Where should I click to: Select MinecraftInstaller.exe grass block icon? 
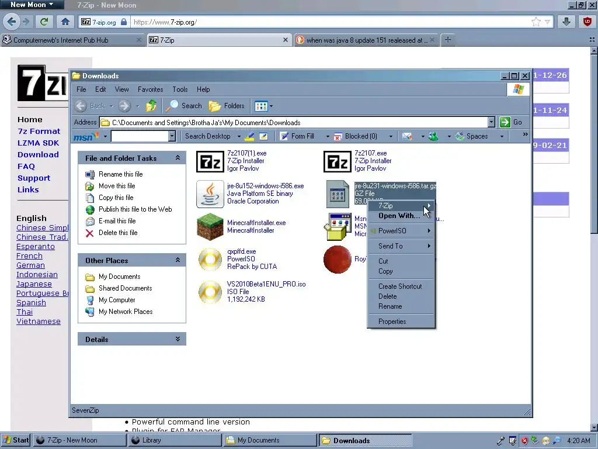pos(210,227)
